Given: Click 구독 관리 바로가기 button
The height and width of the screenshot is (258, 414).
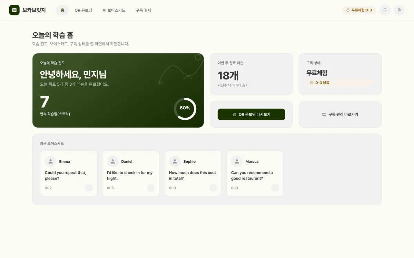Looking at the screenshot, I should coord(340,114).
